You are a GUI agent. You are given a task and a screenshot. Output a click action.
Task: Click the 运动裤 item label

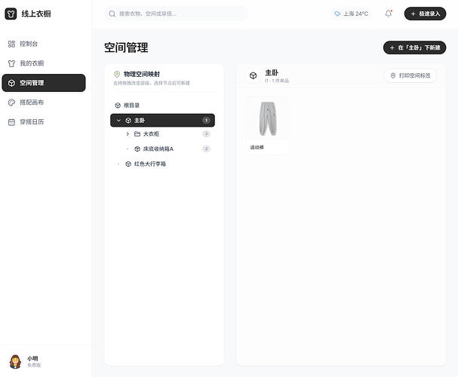pyautogui.click(x=257, y=147)
